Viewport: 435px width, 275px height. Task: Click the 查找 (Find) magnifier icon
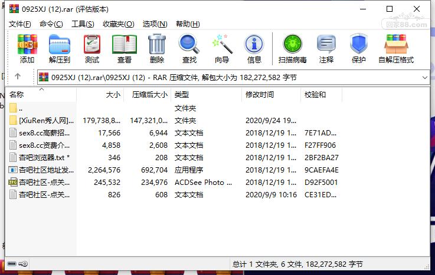click(x=189, y=44)
